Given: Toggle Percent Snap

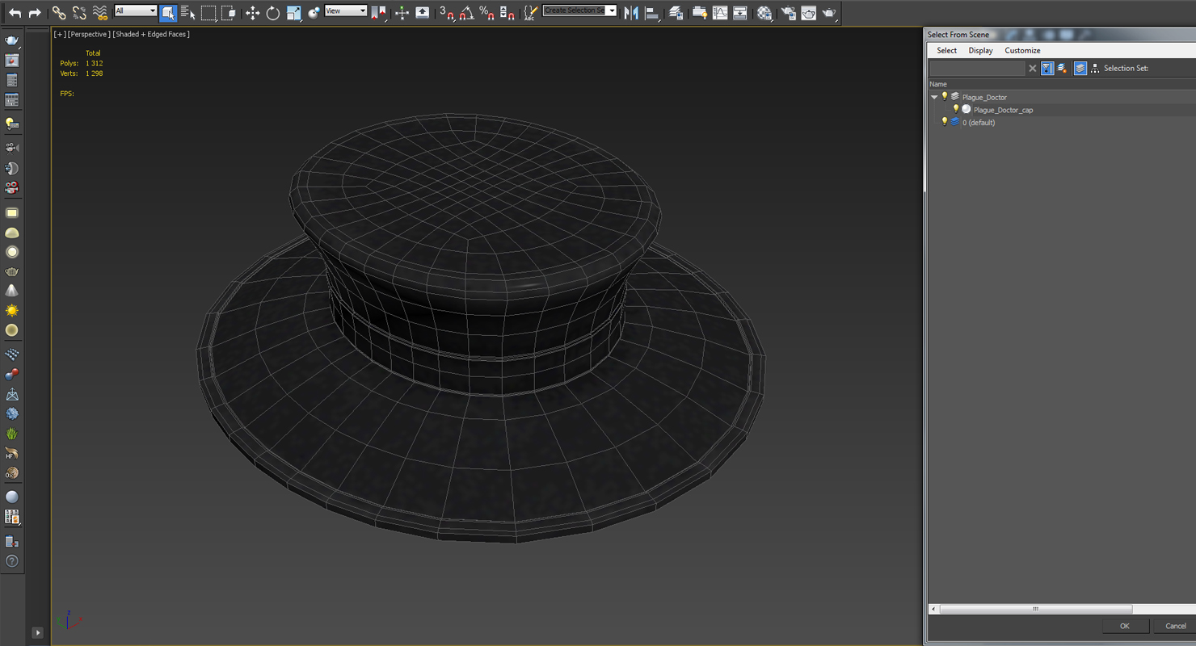Looking at the screenshot, I should coord(486,13).
